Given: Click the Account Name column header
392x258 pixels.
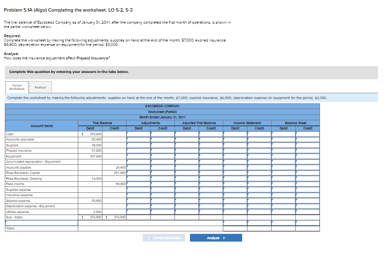Looking at the screenshot, I should coord(42,126).
